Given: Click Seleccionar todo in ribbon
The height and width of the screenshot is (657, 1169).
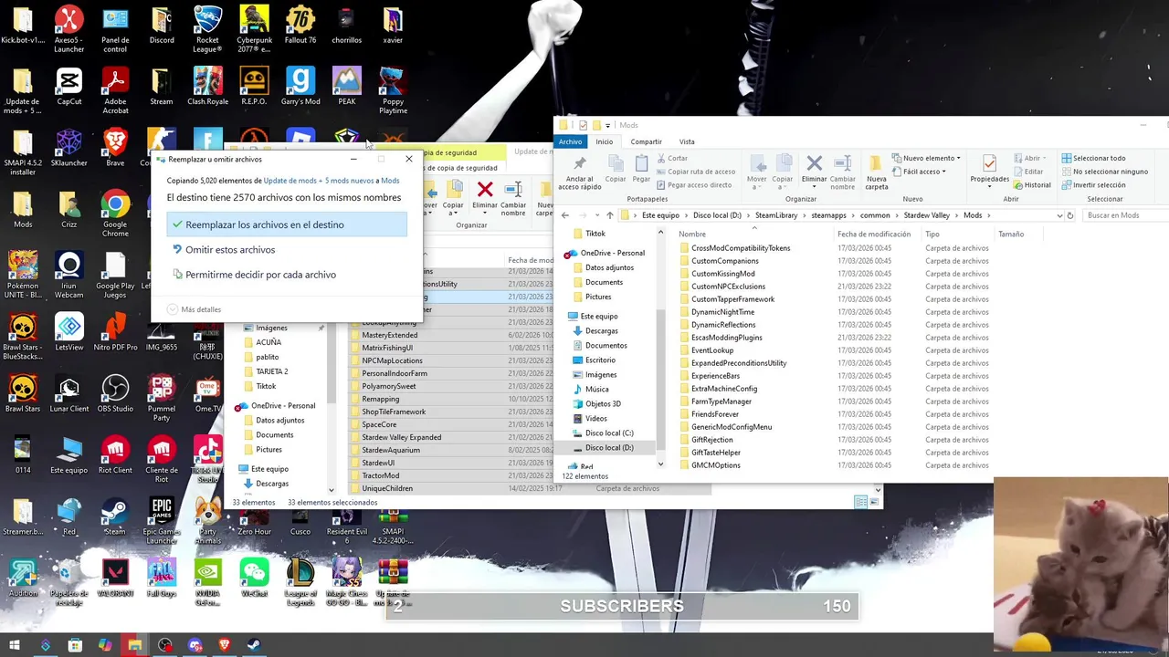Looking at the screenshot, I should (1093, 158).
